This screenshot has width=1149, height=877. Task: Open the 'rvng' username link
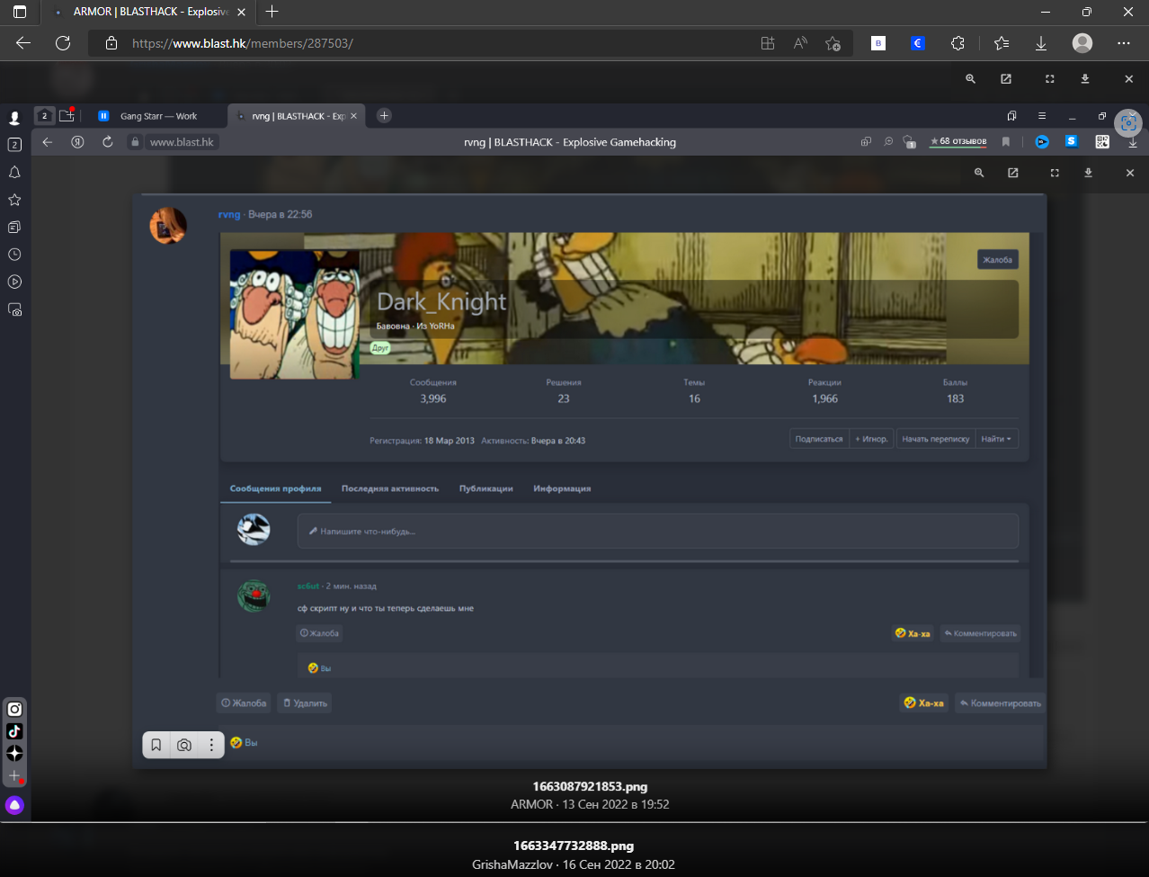point(229,215)
